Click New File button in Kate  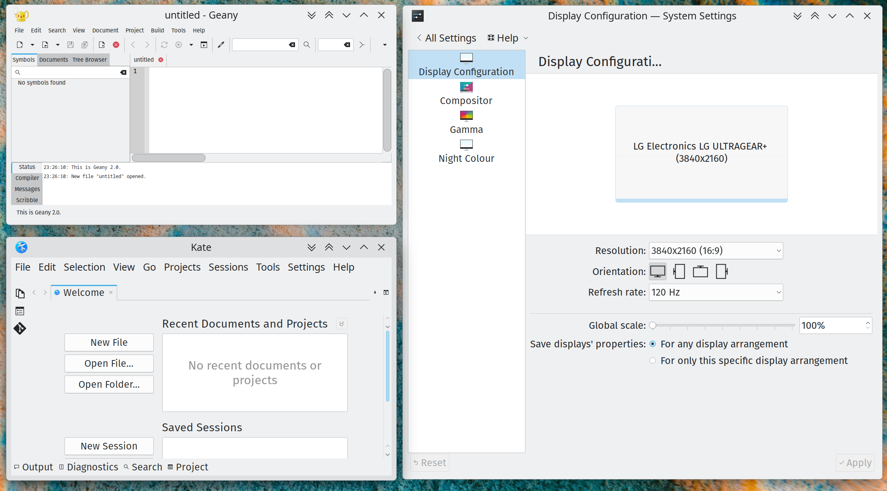point(109,343)
